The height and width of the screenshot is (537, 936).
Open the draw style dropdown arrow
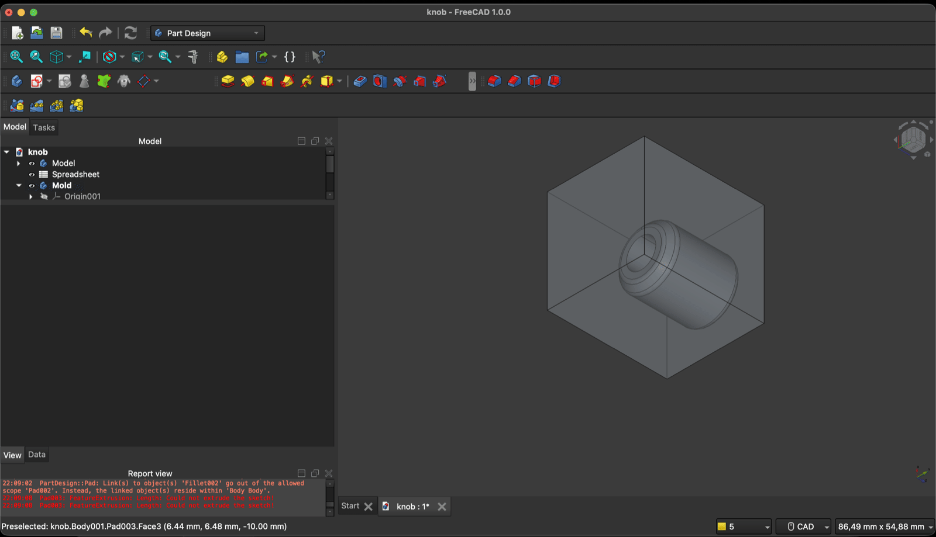click(x=122, y=57)
